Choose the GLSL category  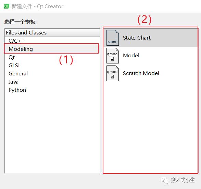tap(52, 66)
